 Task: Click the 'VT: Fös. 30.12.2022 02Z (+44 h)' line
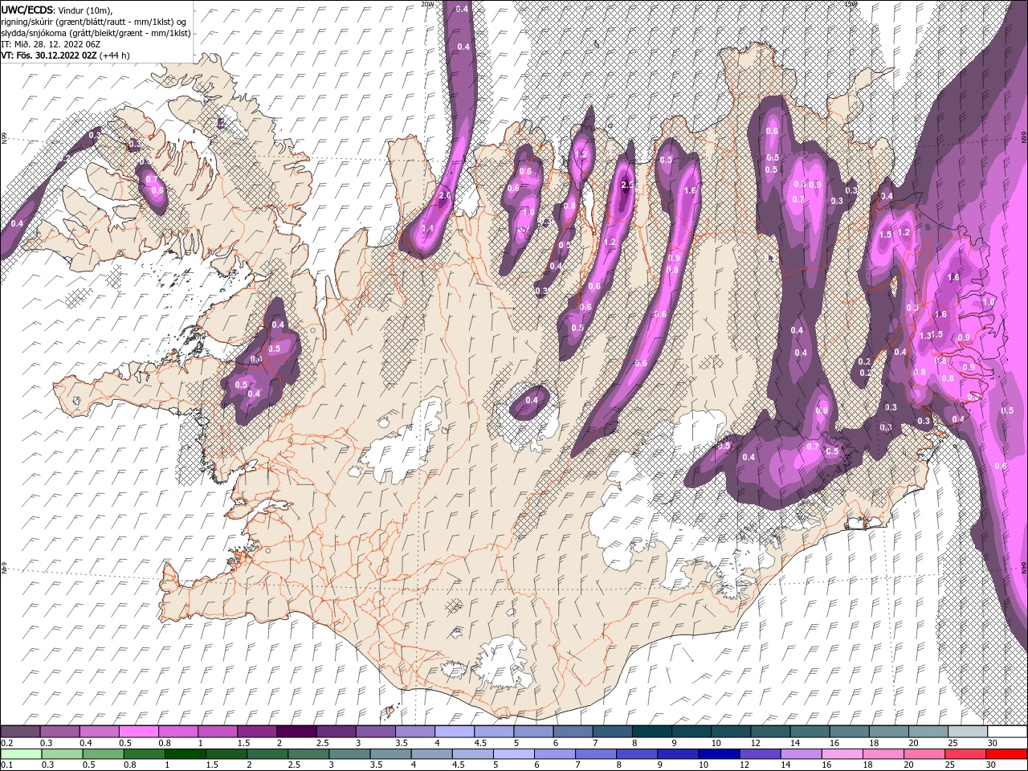coord(65,55)
